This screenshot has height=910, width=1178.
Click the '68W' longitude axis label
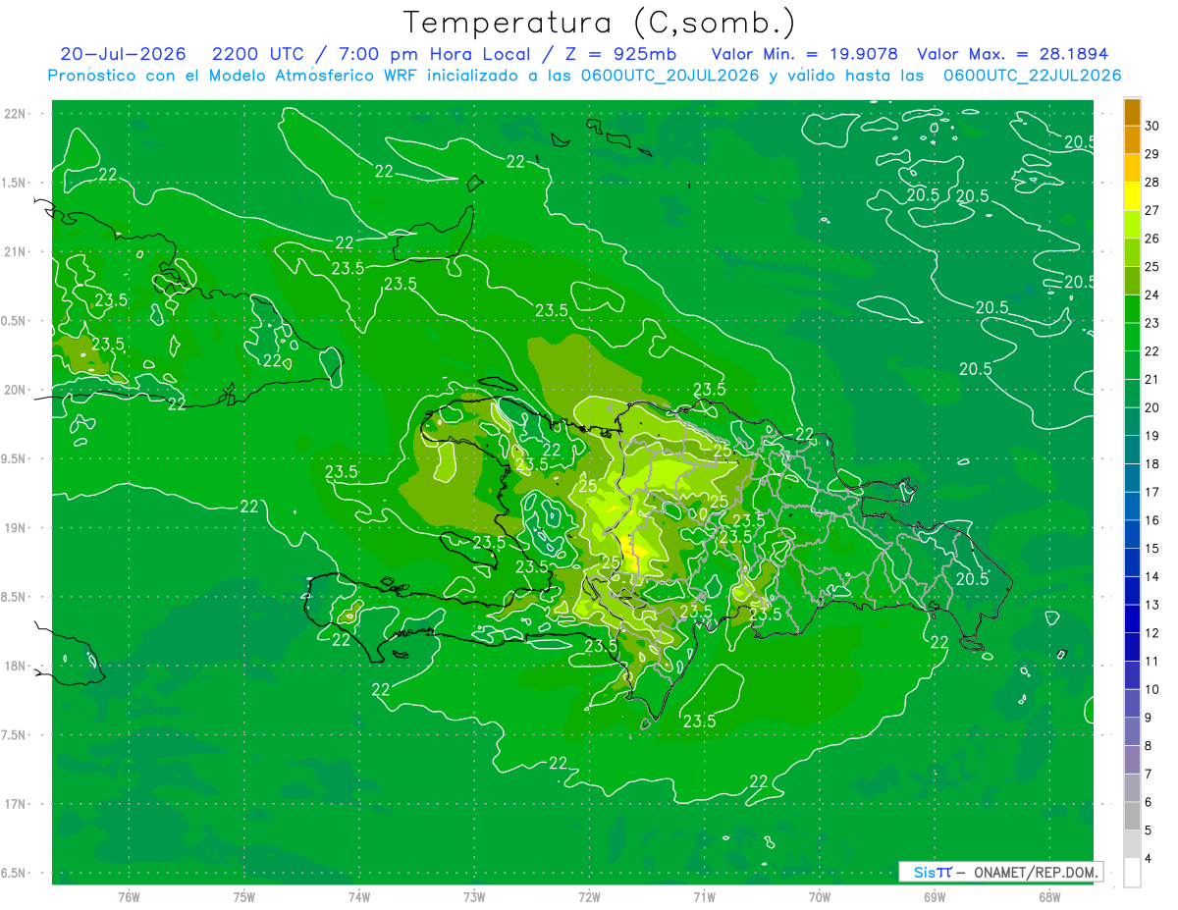1049,897
